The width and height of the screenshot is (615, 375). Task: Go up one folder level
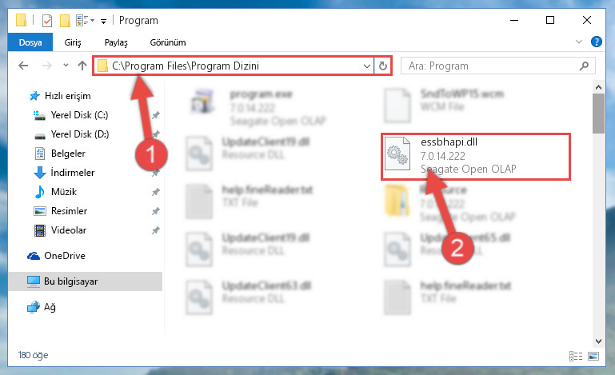(82, 66)
